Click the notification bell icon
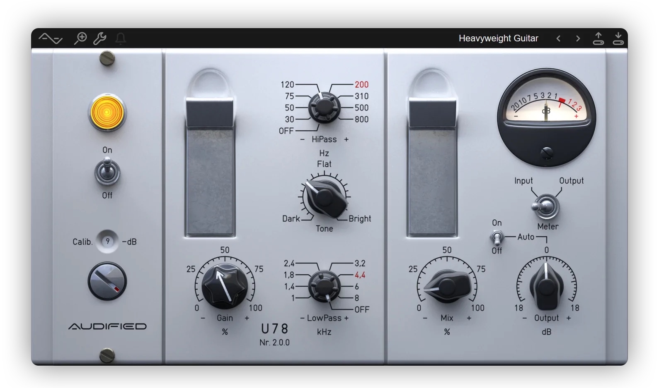 click(x=121, y=38)
